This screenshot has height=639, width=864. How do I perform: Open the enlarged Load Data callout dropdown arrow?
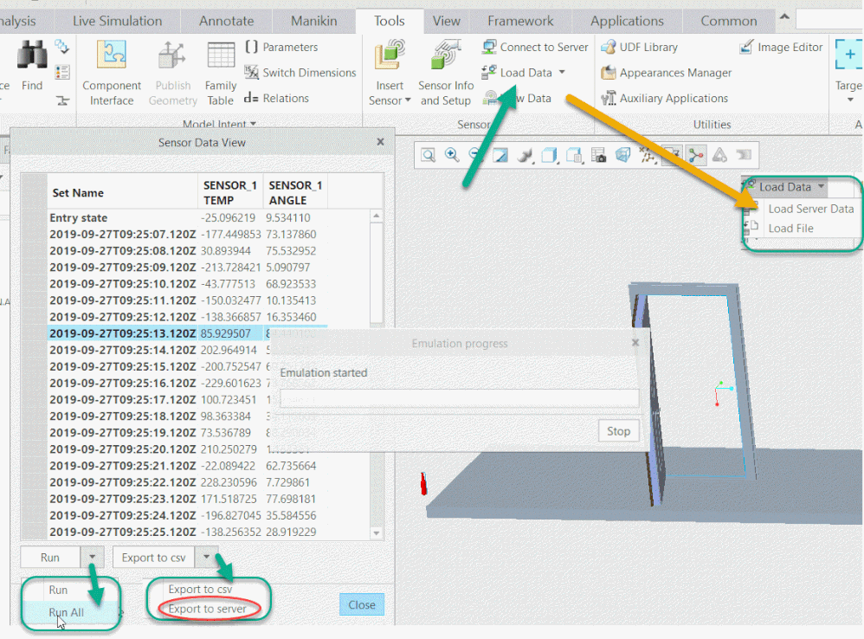[x=821, y=186]
